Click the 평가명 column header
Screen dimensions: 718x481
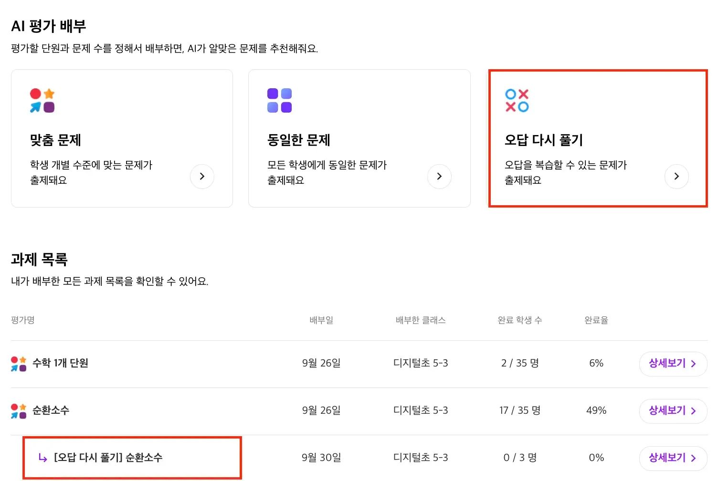[x=22, y=320]
